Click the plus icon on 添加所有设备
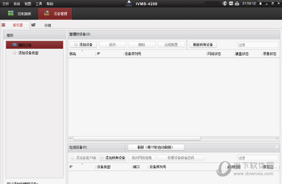The image size is (282, 184). pyautogui.click(x=102, y=158)
